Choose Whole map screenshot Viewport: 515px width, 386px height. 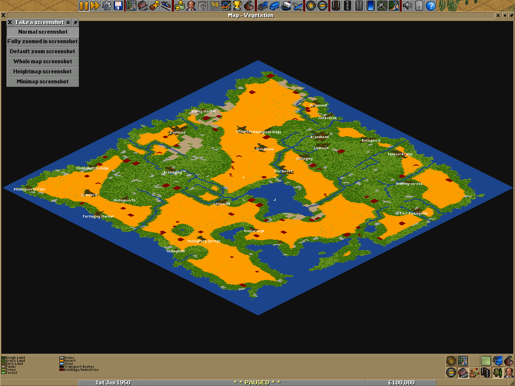click(x=43, y=61)
